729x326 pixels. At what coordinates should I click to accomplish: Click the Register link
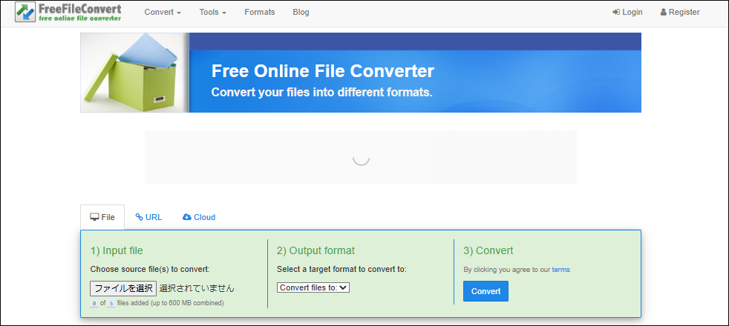[680, 12]
